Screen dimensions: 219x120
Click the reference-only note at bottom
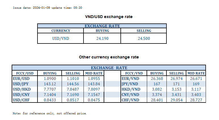pyautogui.click(x=50, y=113)
